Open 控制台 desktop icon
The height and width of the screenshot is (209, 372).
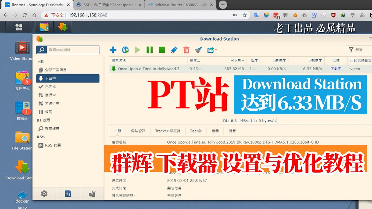pyautogui.click(x=22, y=111)
